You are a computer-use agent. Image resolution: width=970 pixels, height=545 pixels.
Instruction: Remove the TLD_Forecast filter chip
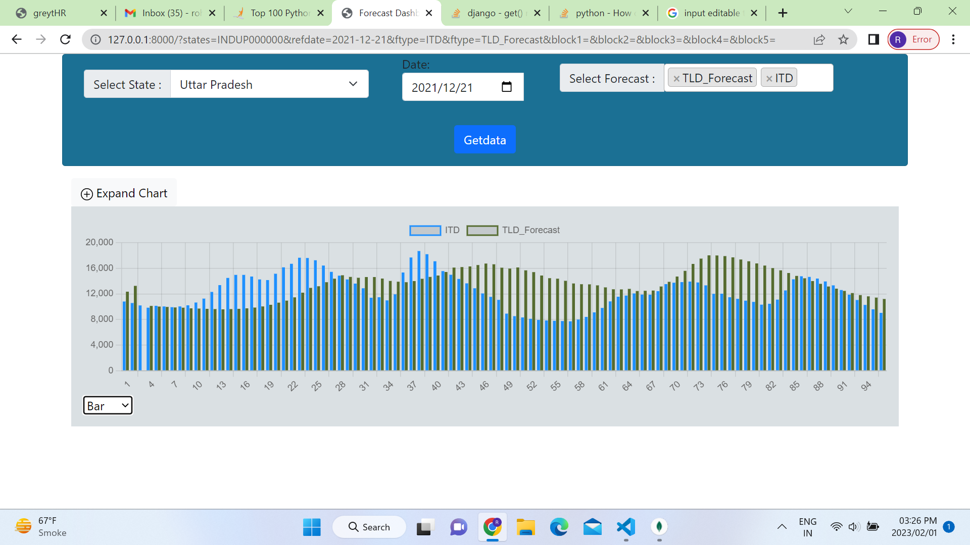pyautogui.click(x=676, y=78)
